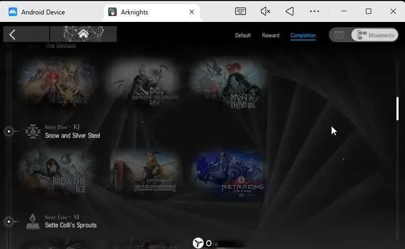Screen dimensions: 405x249
Task: Click the propeller icon beside 0/6 counter
Action: tap(198, 243)
